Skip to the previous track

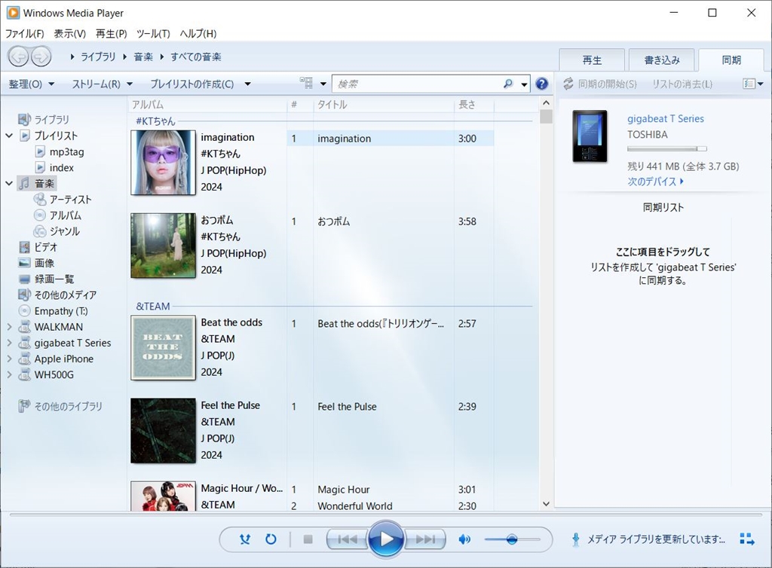click(347, 539)
